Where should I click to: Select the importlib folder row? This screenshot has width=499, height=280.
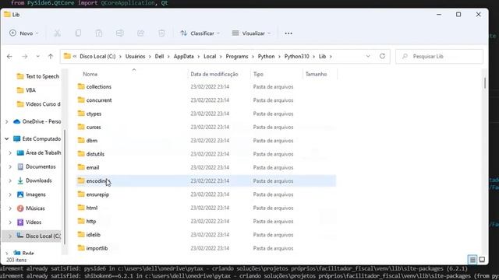pos(206,248)
